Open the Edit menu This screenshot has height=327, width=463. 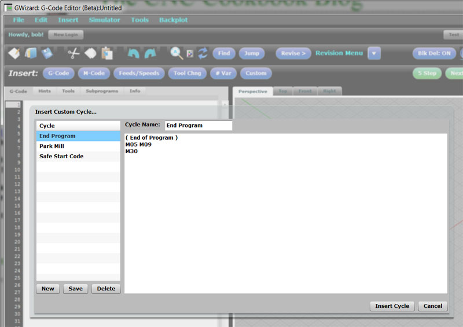[41, 20]
